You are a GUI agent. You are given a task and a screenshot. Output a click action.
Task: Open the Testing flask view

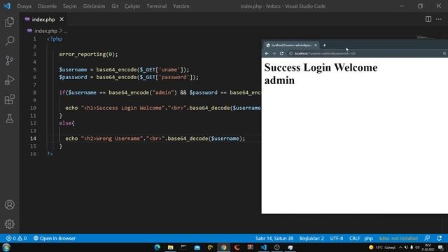9,118
